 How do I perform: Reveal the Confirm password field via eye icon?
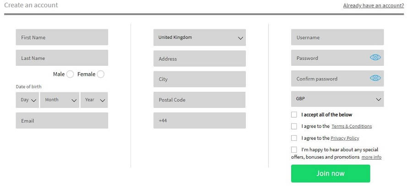[x=375, y=78]
